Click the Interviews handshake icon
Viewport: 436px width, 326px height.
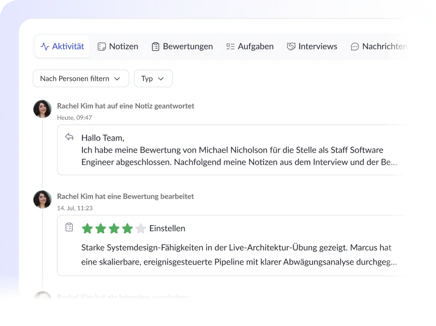(291, 46)
